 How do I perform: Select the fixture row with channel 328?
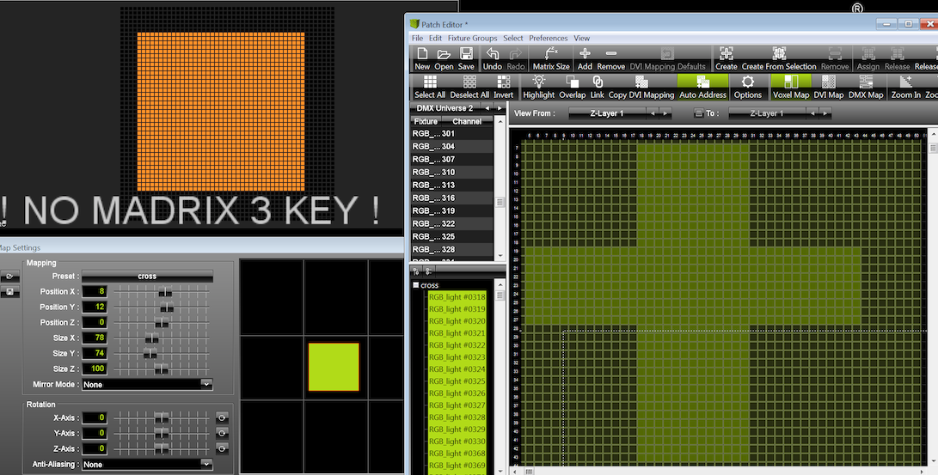pyautogui.click(x=452, y=249)
